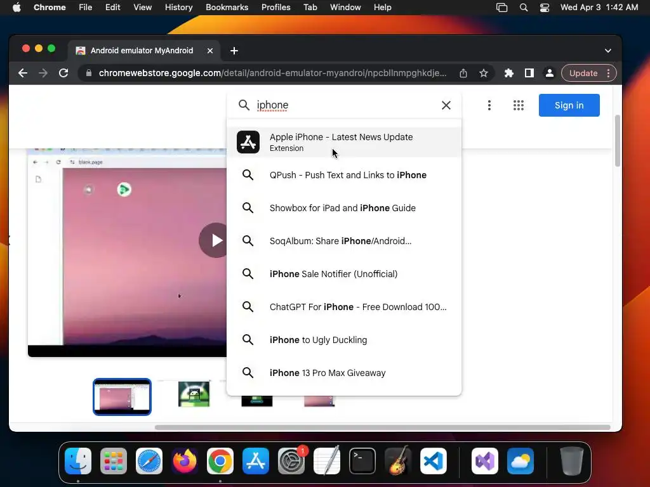Click the Stage Manager icon in the menu bar
650x487 pixels.
pyautogui.click(x=501, y=8)
